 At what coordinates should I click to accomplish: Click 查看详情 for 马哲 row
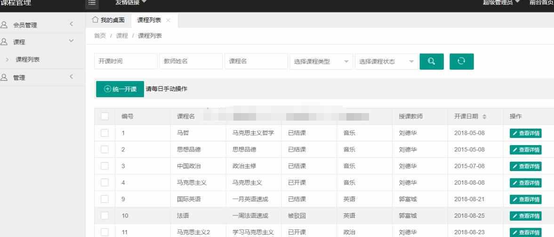click(525, 133)
